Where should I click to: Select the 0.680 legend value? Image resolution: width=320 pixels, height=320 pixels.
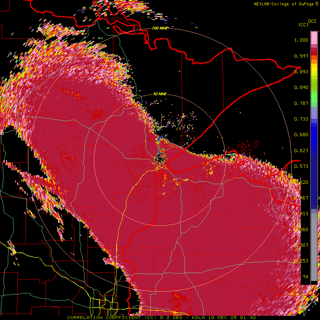[301, 135]
